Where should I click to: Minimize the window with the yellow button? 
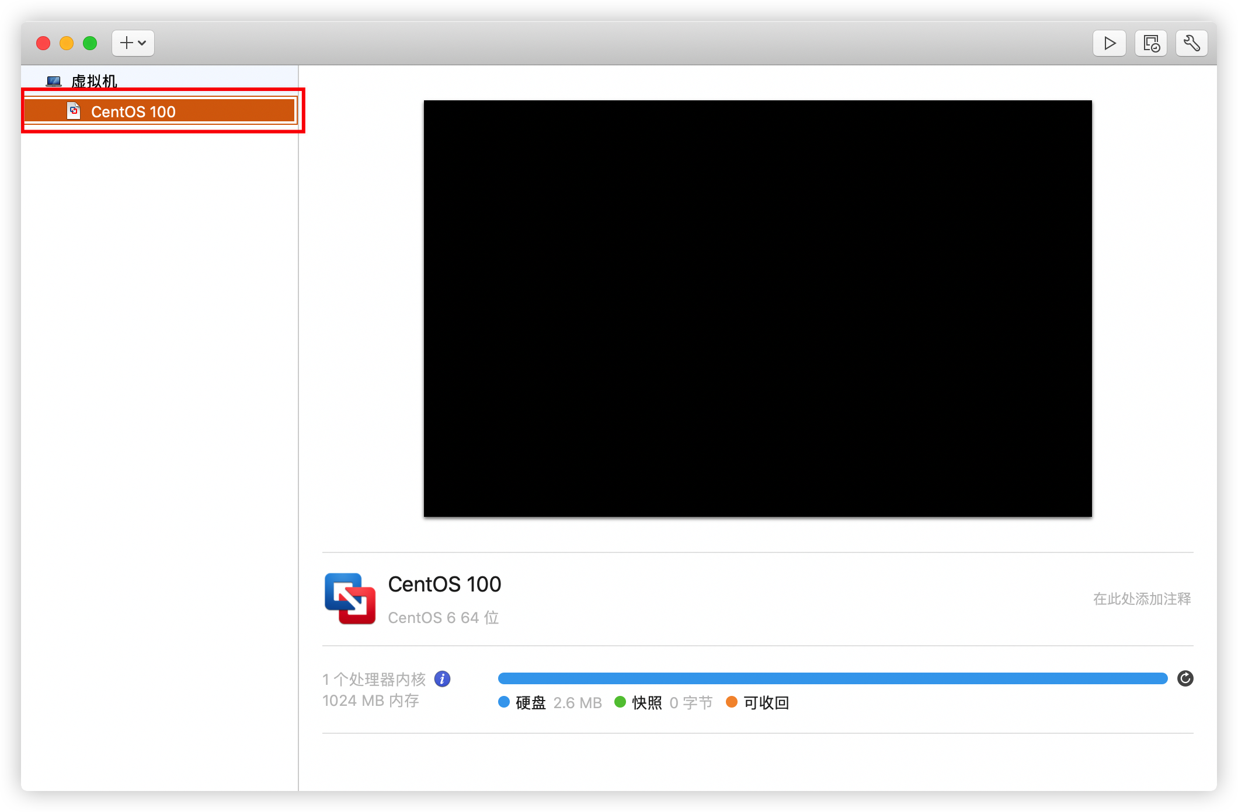67,43
